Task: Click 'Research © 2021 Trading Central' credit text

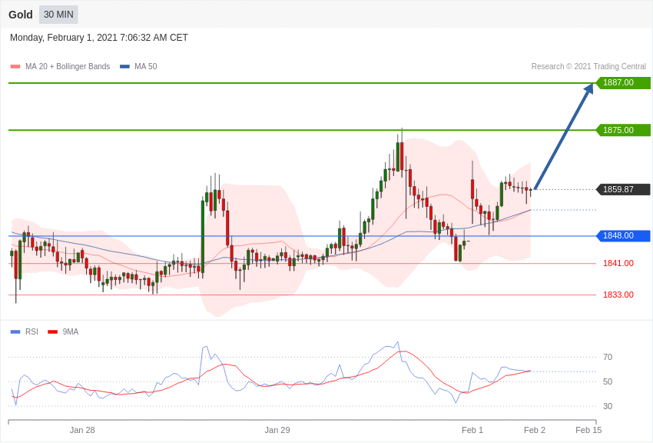Action: (588, 66)
